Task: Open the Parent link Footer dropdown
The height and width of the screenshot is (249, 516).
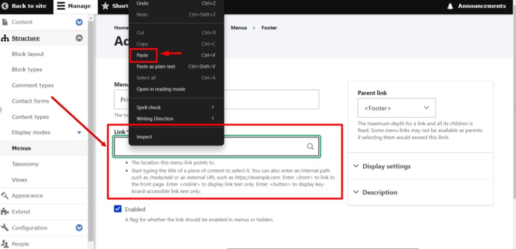Action: point(396,108)
